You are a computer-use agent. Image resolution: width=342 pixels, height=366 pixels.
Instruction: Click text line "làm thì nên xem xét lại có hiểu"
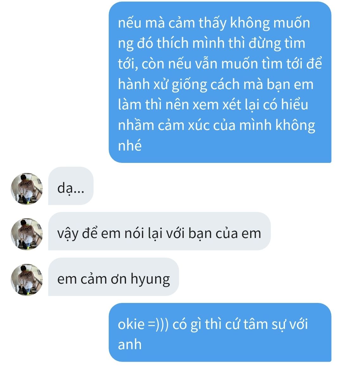click(x=213, y=104)
